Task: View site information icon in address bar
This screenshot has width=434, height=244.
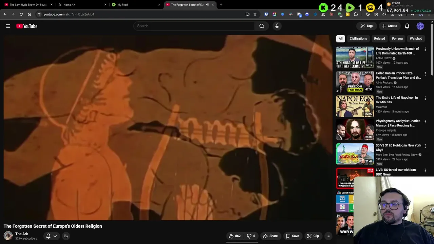Action: click(x=39, y=14)
